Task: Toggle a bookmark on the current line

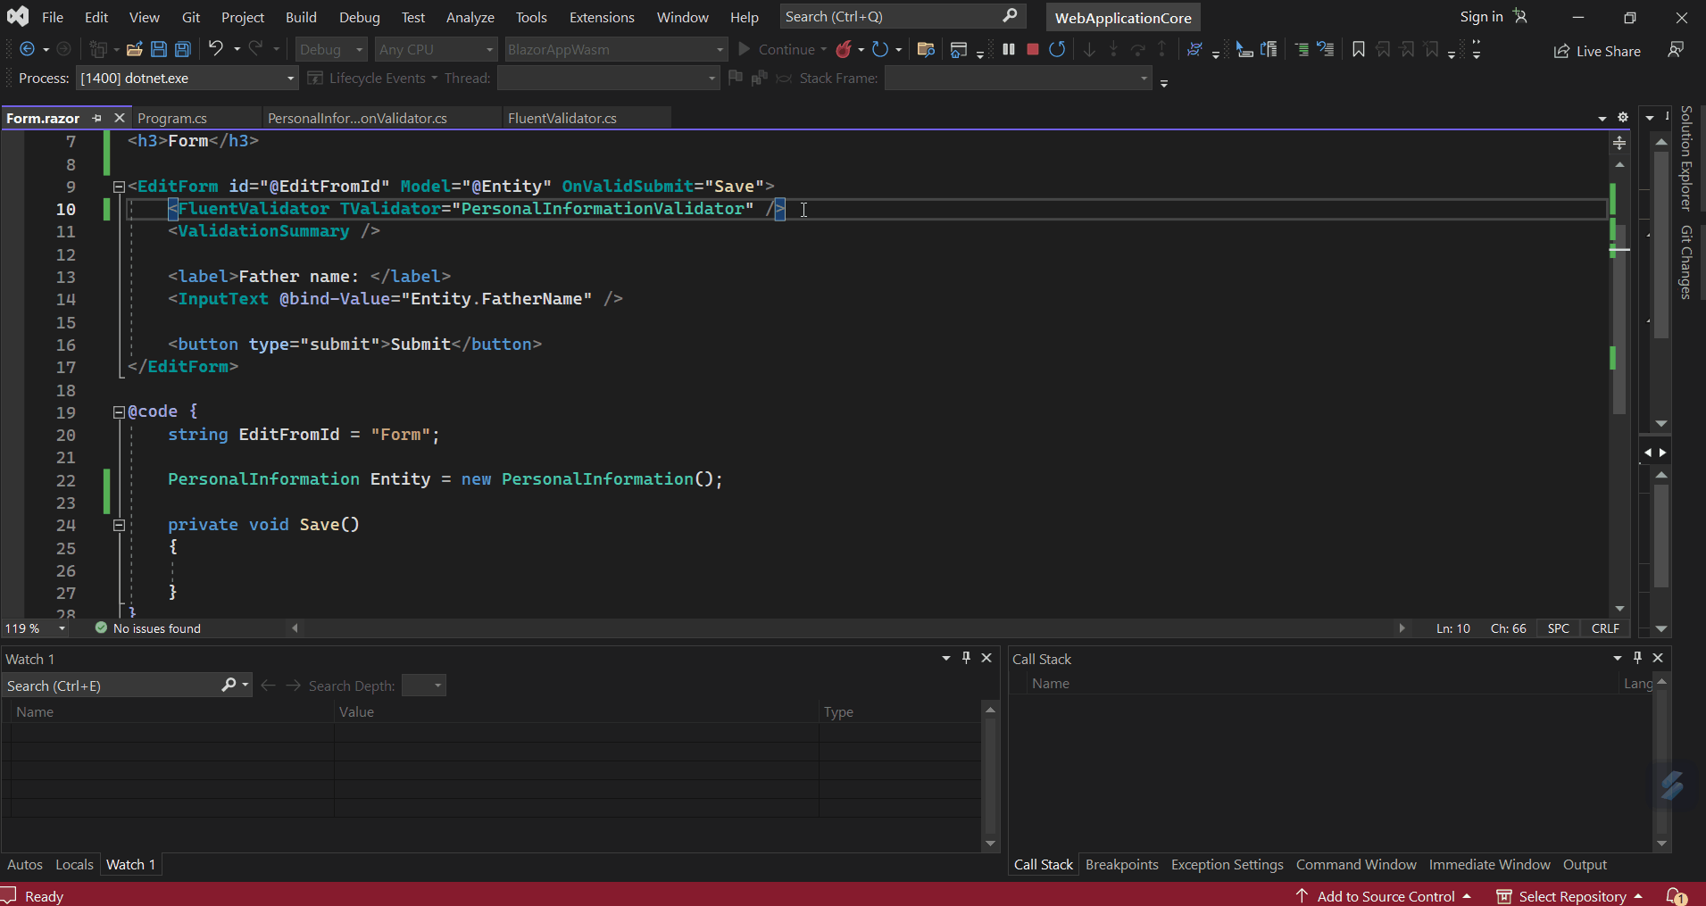Action: pyautogui.click(x=1358, y=50)
